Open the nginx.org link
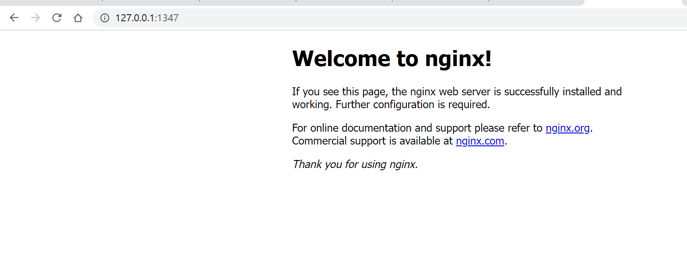Image resolution: width=687 pixels, height=258 pixels. 568,128
